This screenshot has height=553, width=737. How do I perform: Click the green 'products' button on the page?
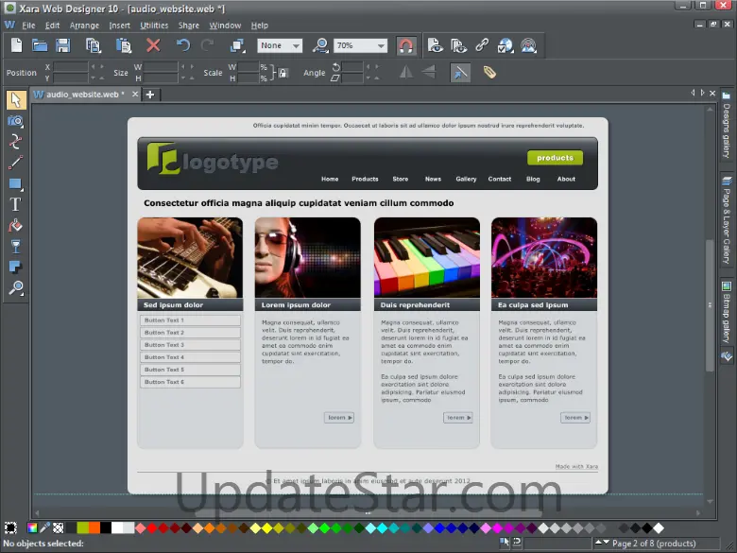click(555, 158)
